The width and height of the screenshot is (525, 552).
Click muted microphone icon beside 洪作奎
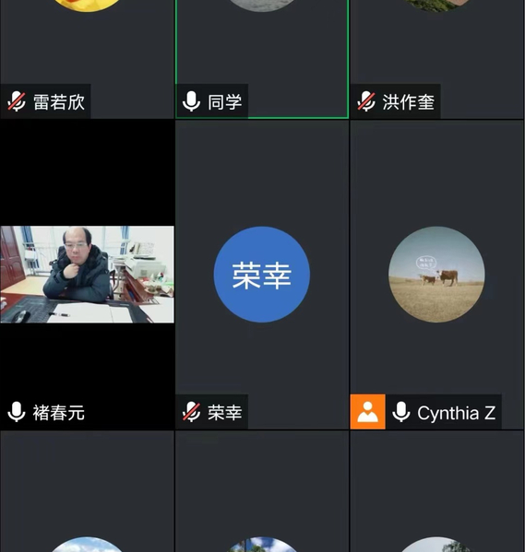coord(366,101)
